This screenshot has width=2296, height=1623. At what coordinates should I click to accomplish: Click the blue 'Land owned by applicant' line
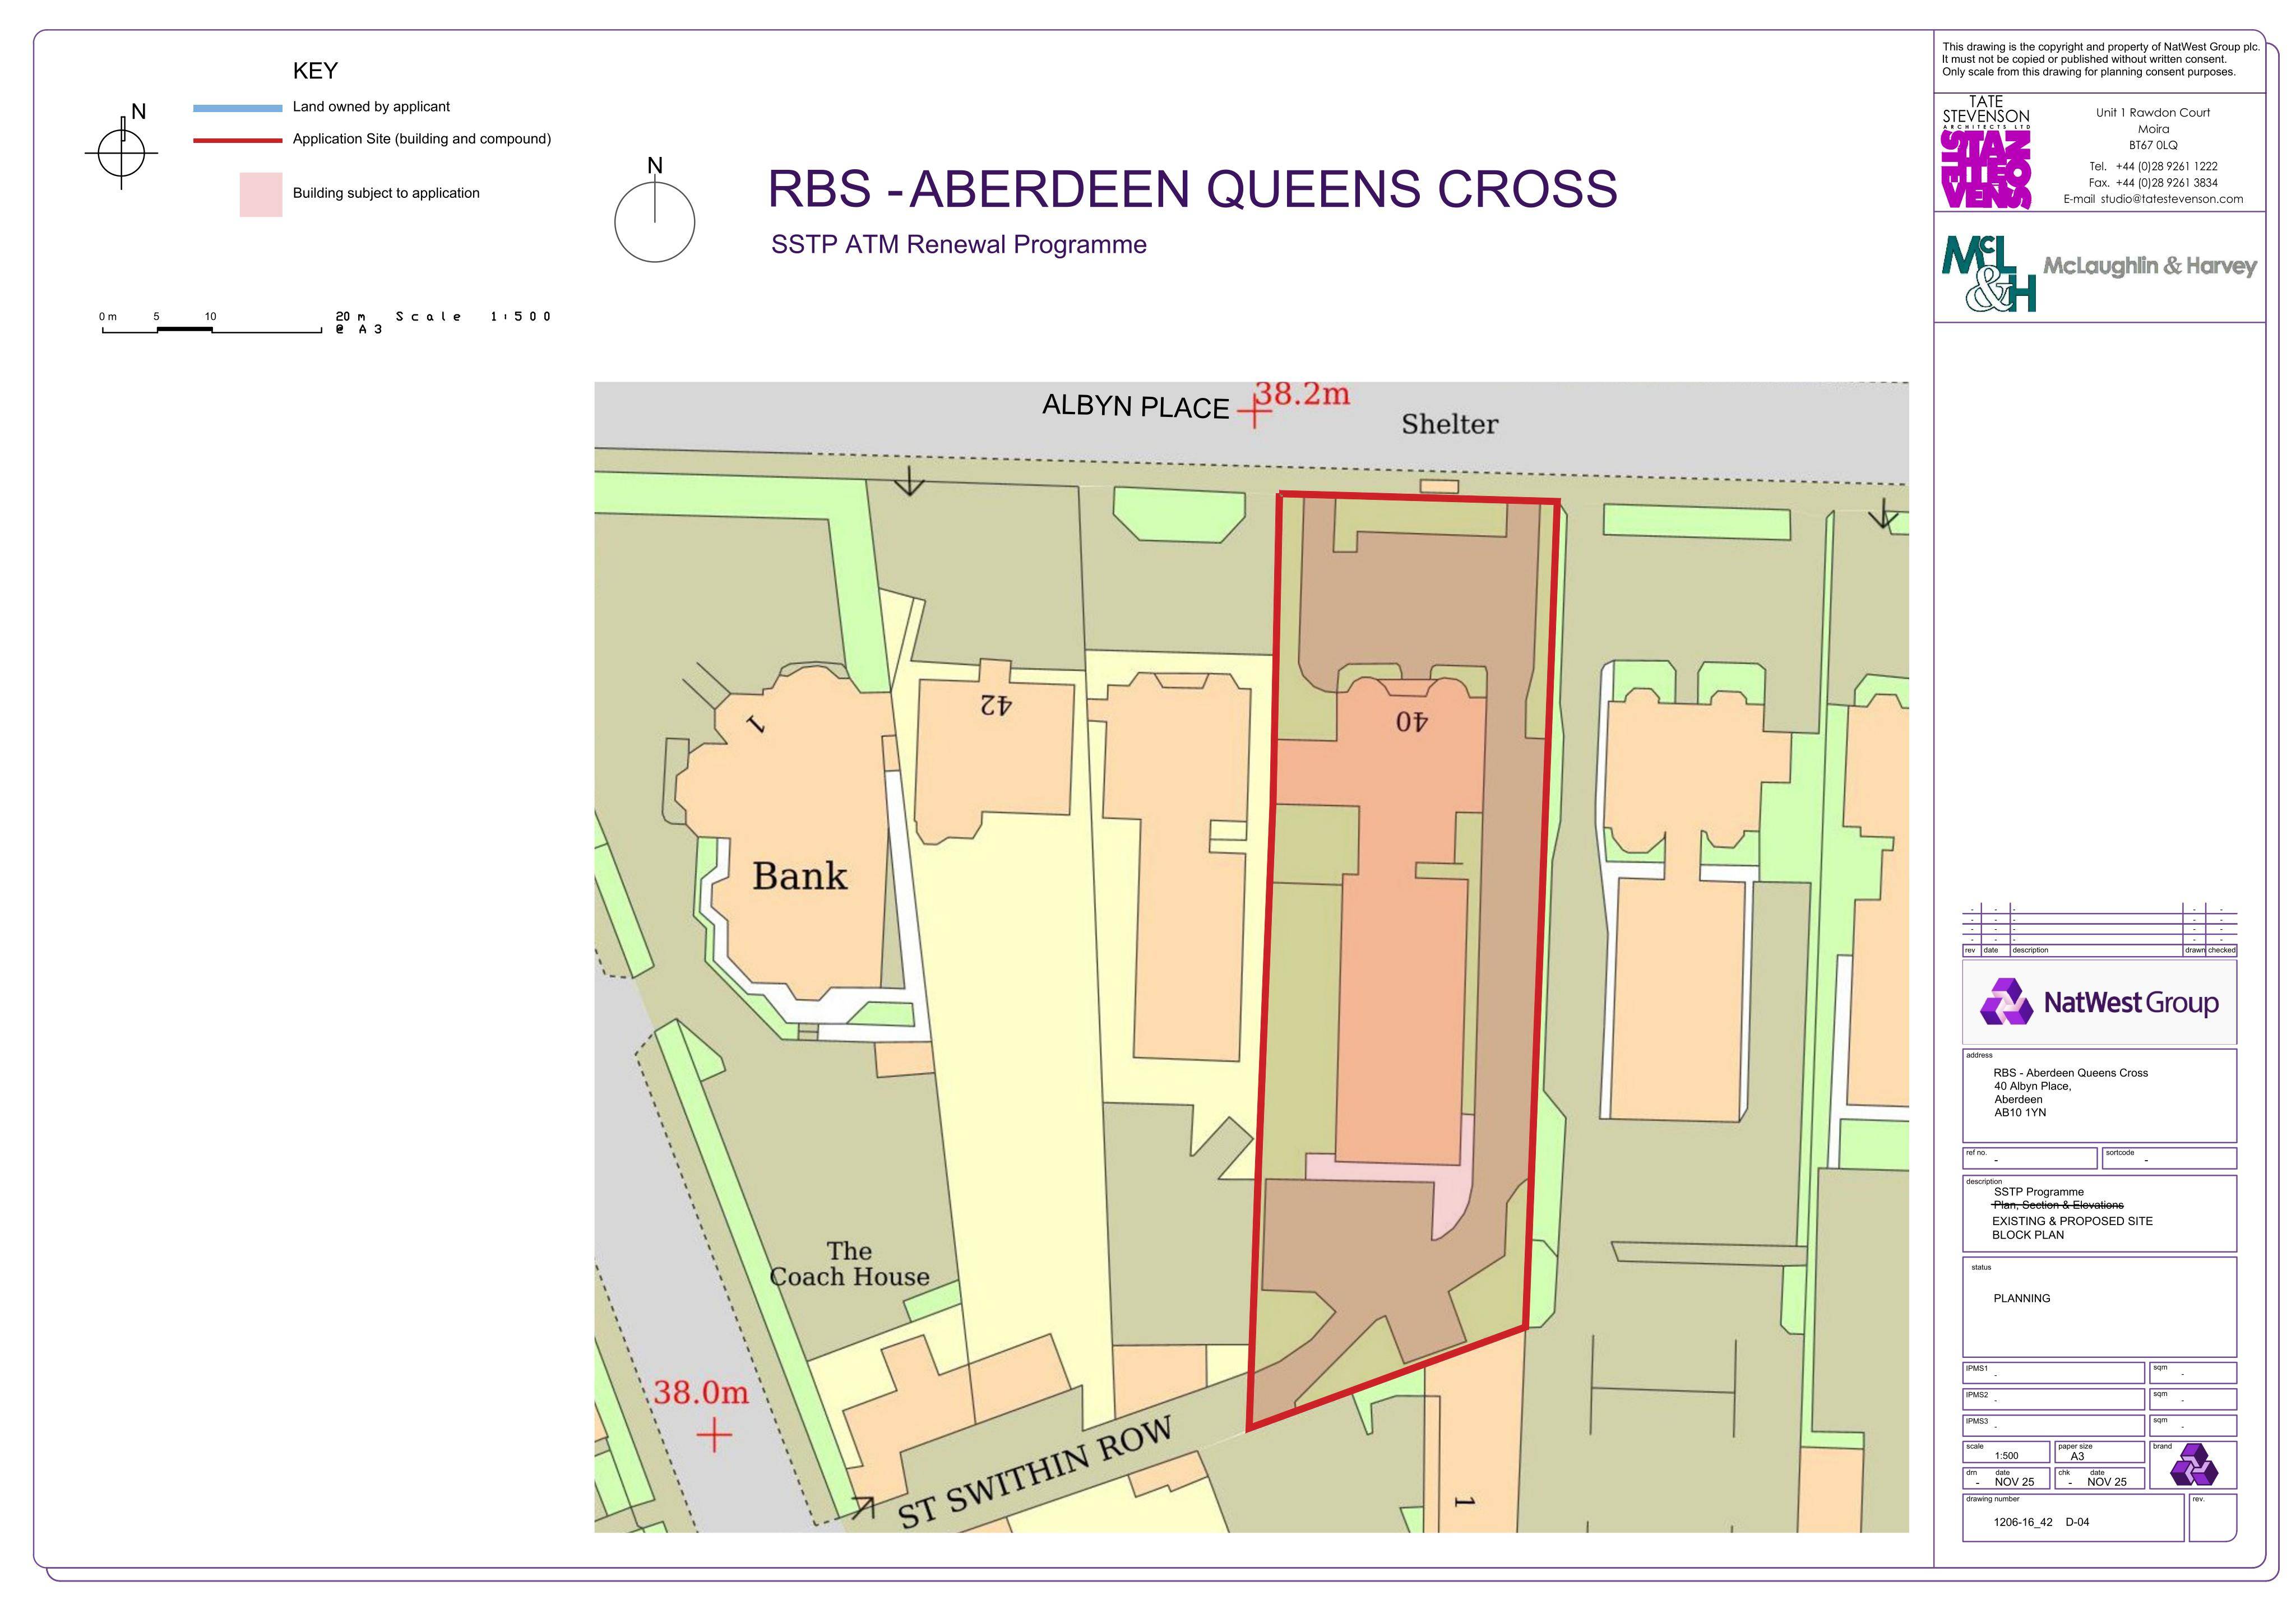tap(238, 108)
